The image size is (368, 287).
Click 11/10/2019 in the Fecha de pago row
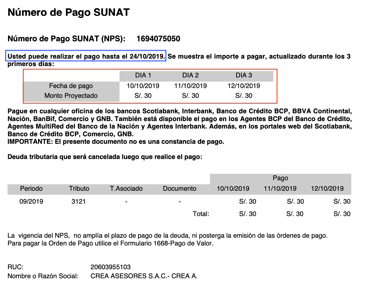tap(190, 86)
